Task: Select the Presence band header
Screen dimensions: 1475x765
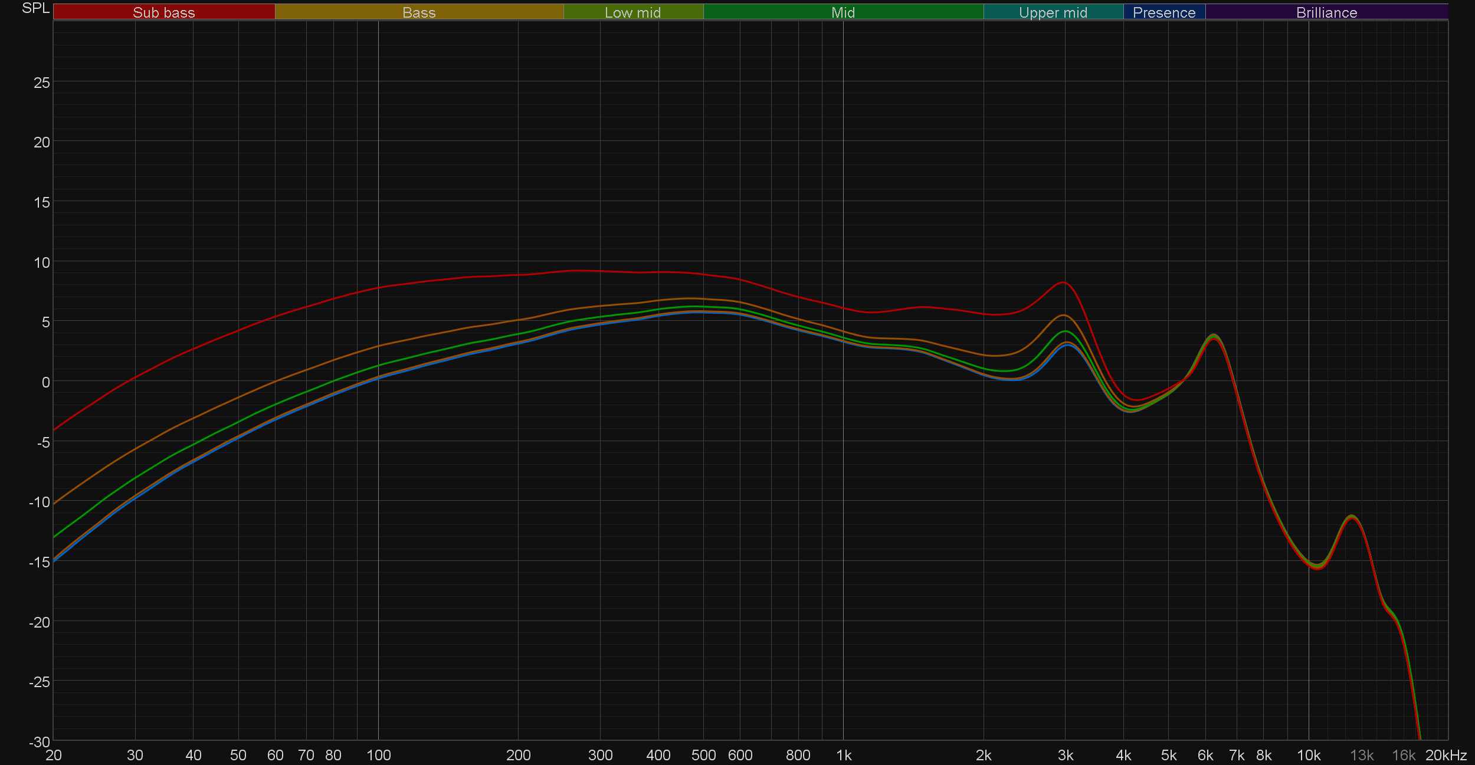Action: (1163, 12)
